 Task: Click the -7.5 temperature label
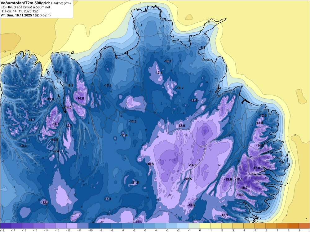tap(202, 48)
